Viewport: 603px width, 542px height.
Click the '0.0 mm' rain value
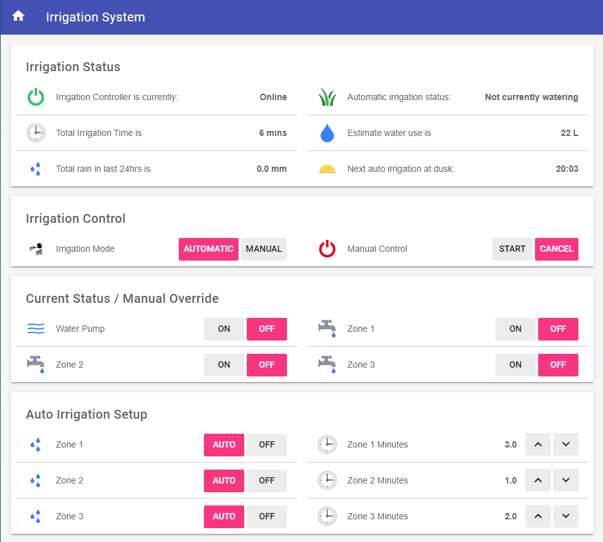[271, 169]
